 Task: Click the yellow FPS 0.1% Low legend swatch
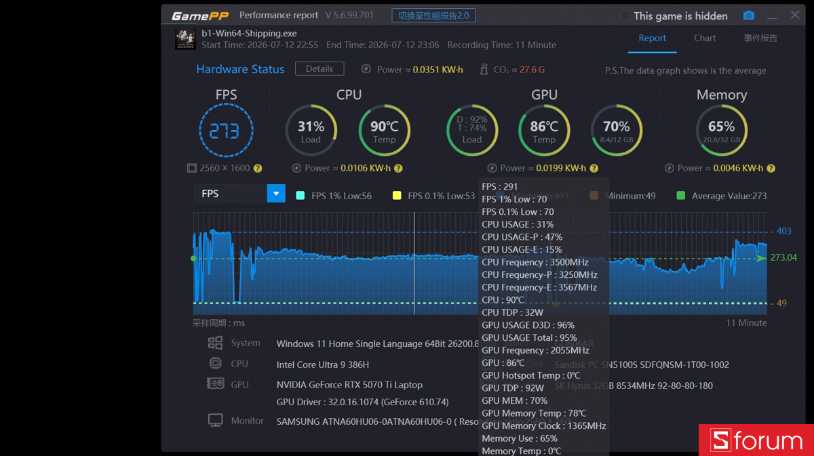pyautogui.click(x=397, y=196)
